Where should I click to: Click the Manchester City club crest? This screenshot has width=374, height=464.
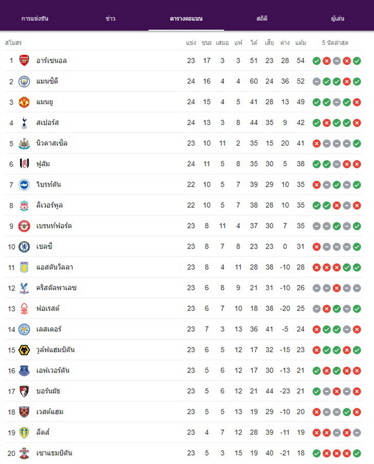point(24,81)
